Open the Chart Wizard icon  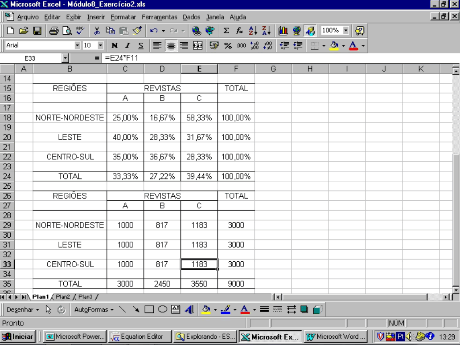(283, 31)
